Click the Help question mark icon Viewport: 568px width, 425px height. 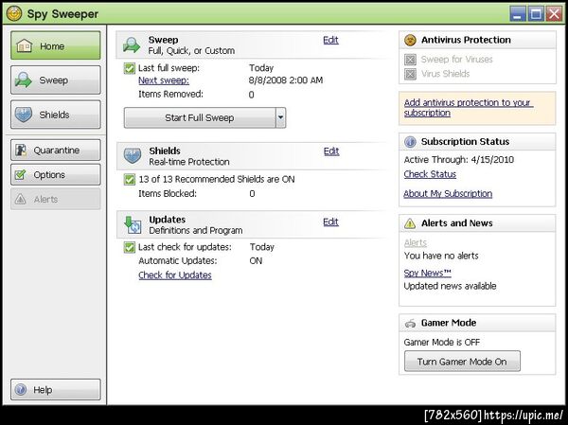tap(21, 389)
